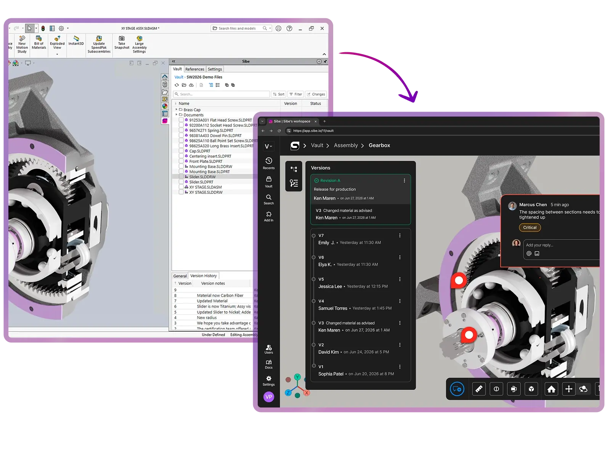Select the ruler measure tool
The height and width of the screenshot is (457, 610).
point(479,389)
